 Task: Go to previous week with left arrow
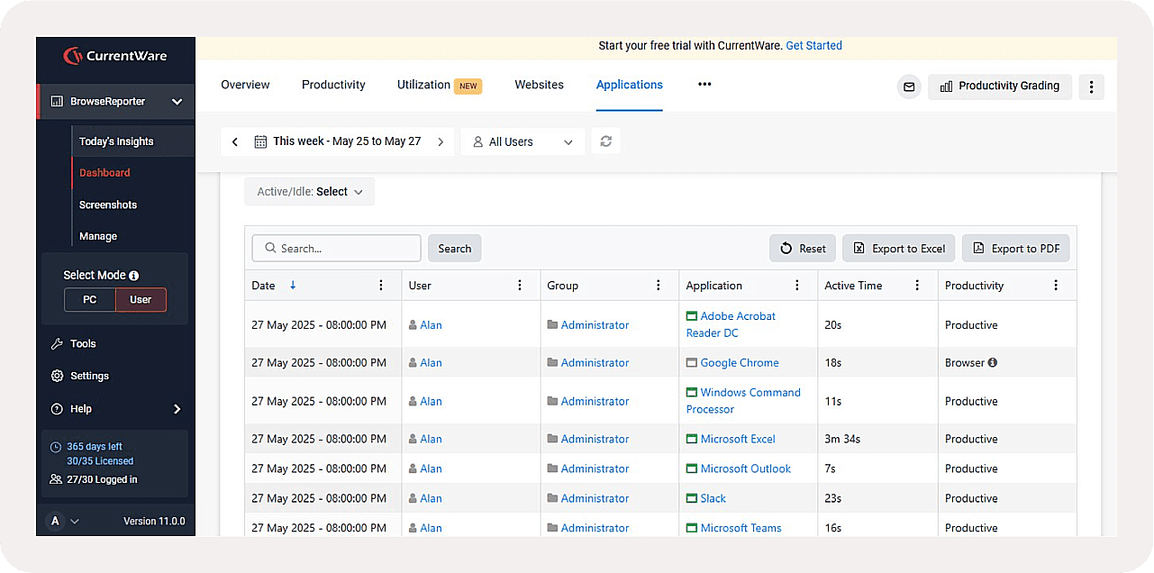[235, 141]
